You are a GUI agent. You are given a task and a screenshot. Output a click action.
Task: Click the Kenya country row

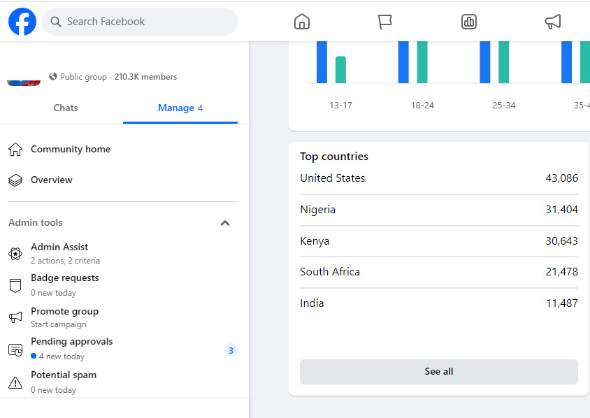coord(439,240)
